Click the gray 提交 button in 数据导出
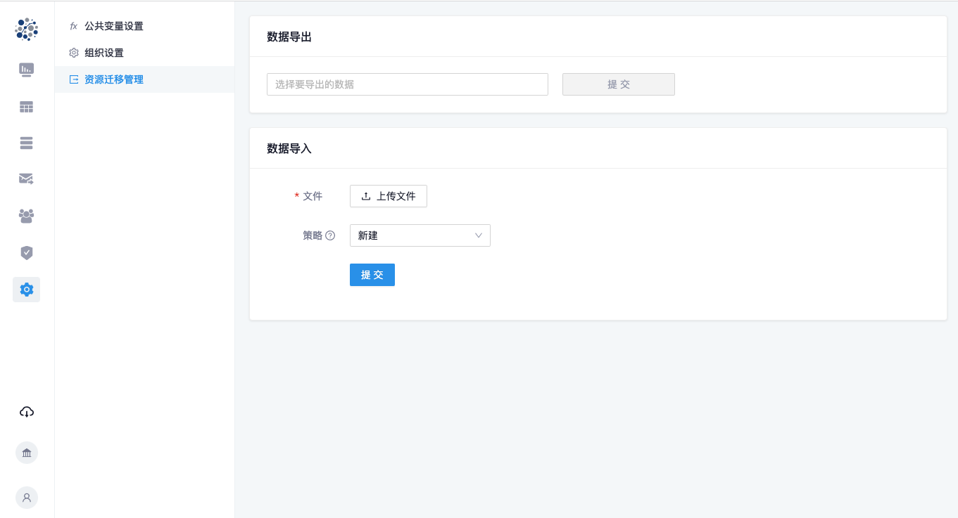The width and height of the screenshot is (958, 518). coord(618,84)
